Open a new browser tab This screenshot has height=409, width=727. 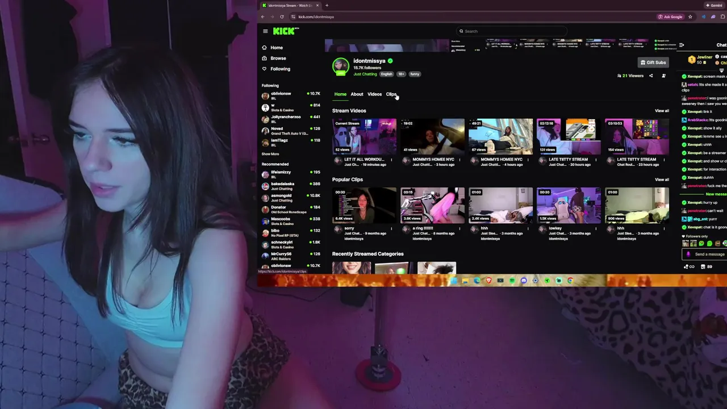pos(327,5)
